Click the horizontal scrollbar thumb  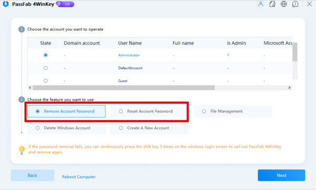(124, 88)
